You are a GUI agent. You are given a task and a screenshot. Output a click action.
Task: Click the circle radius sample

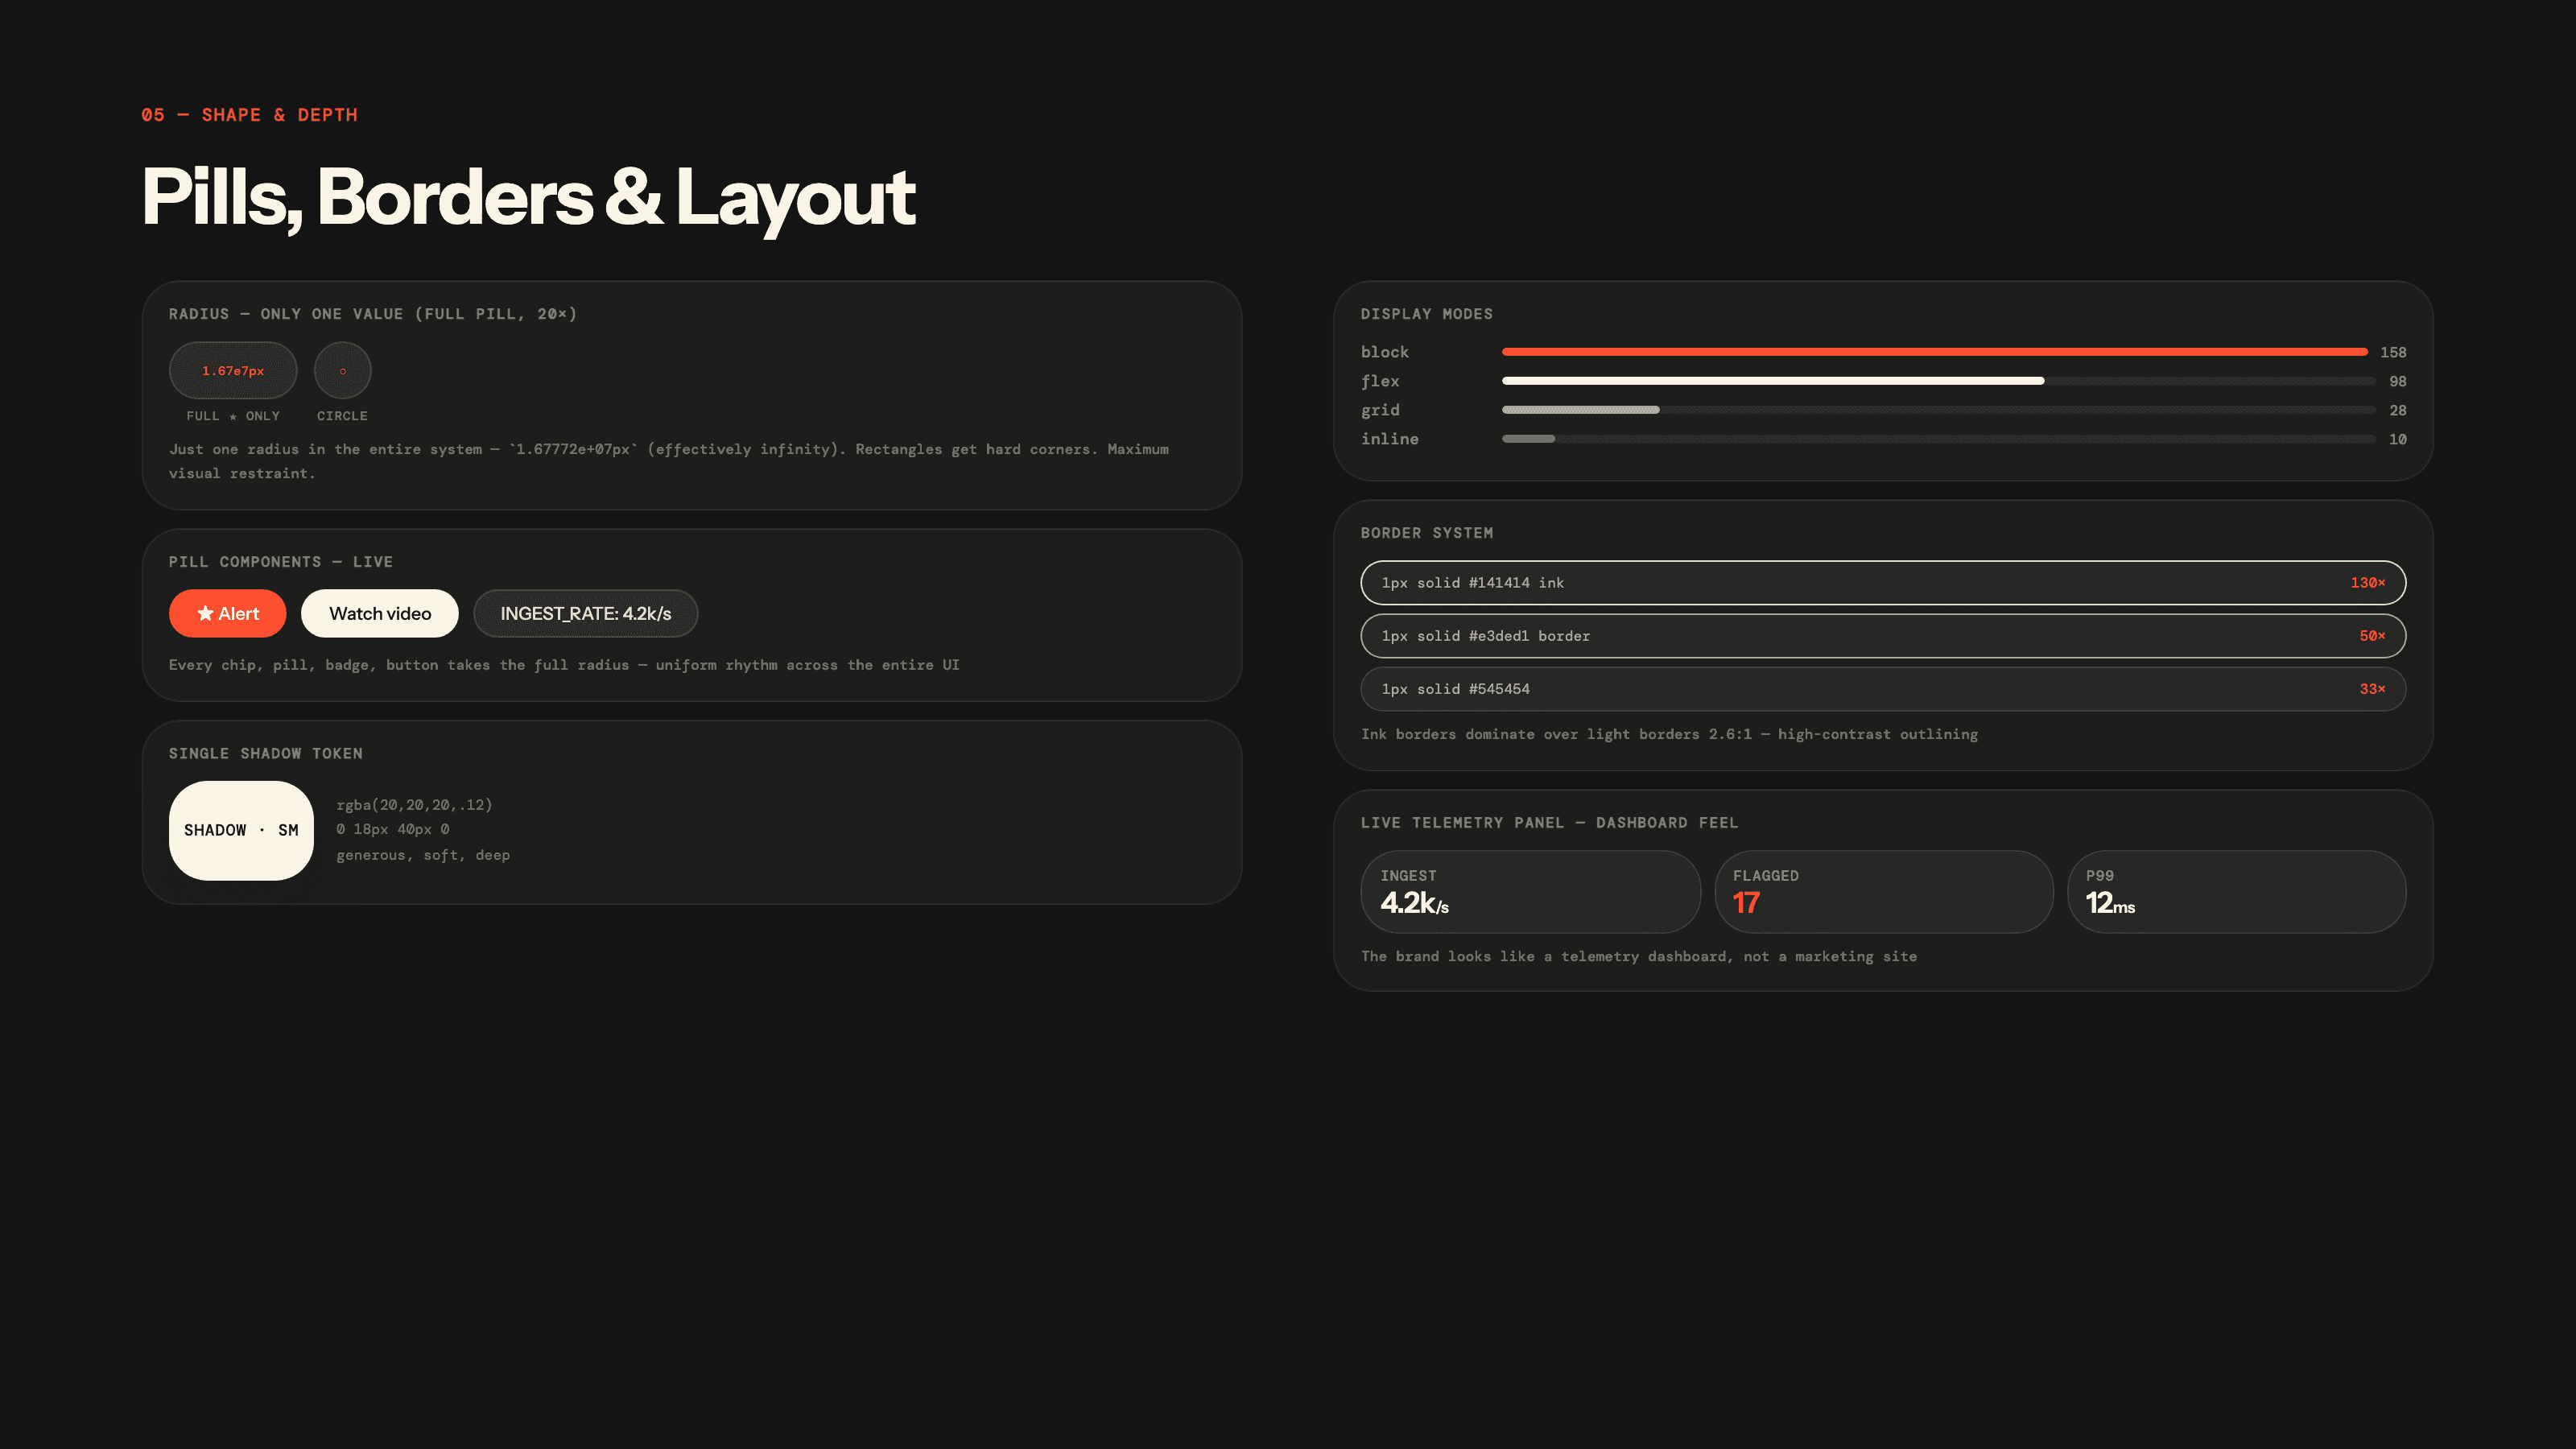[343, 370]
